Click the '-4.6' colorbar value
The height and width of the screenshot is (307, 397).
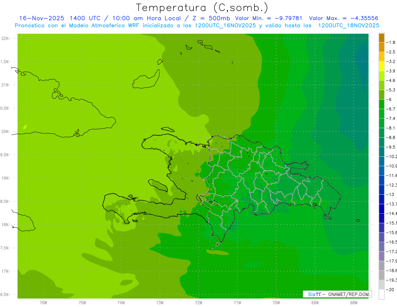point(391,80)
